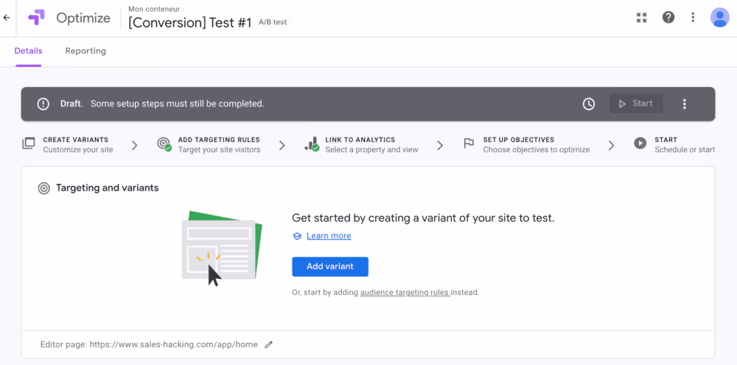Switch to the Details tab
The width and height of the screenshot is (737, 365).
click(x=28, y=51)
